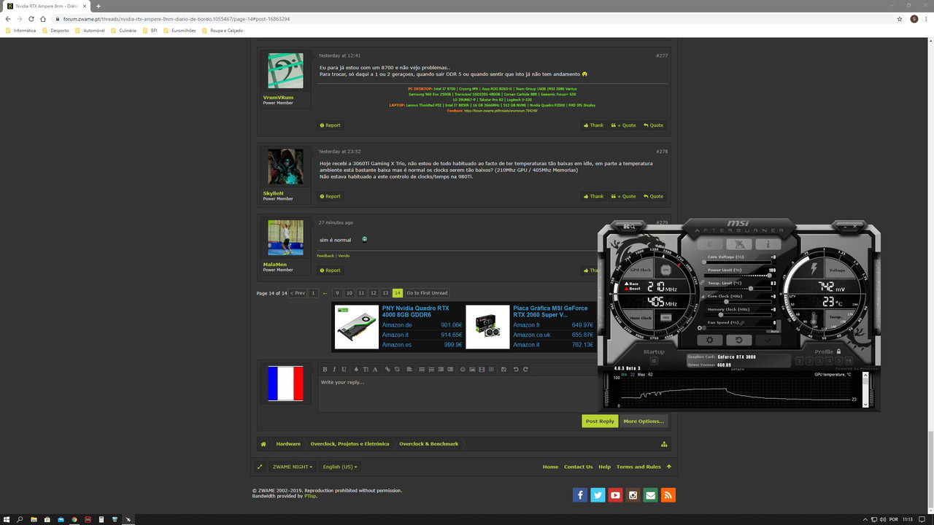
Task: Open the Informática bookmarks folder
Action: click(20, 31)
